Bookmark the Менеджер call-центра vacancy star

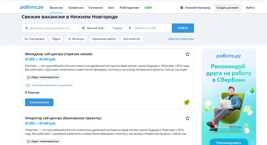click(x=188, y=54)
